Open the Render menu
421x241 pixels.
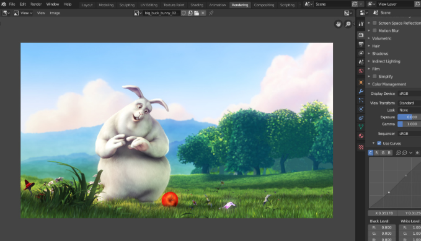[x=36, y=4]
